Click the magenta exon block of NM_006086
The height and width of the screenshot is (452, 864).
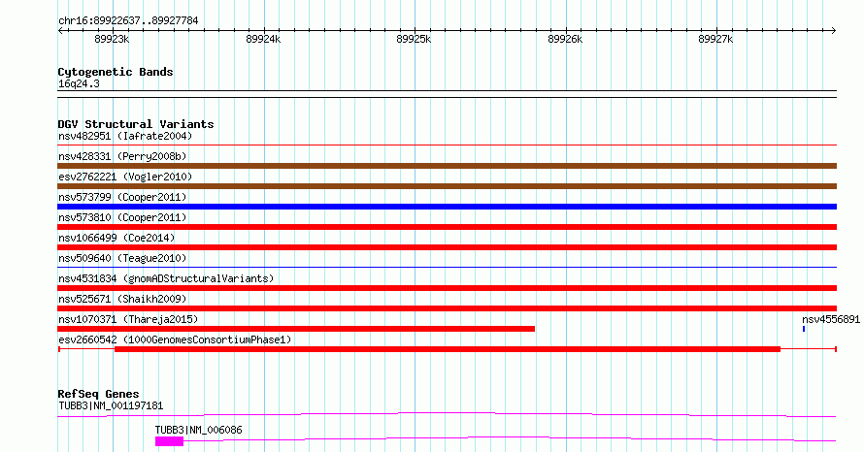click(x=169, y=441)
